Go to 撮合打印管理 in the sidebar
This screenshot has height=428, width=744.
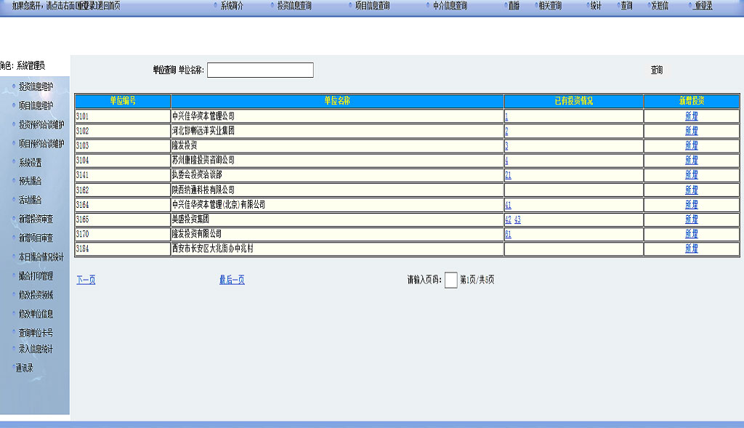36,276
